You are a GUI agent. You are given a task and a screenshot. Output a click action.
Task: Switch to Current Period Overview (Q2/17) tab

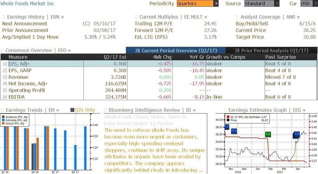pyautogui.click(x=176, y=51)
